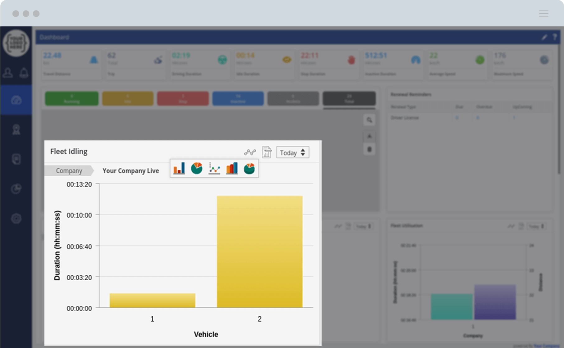This screenshot has width=564, height=348.
Task: Open the Today dropdown in Fleet Utilisation
Action: (x=536, y=226)
